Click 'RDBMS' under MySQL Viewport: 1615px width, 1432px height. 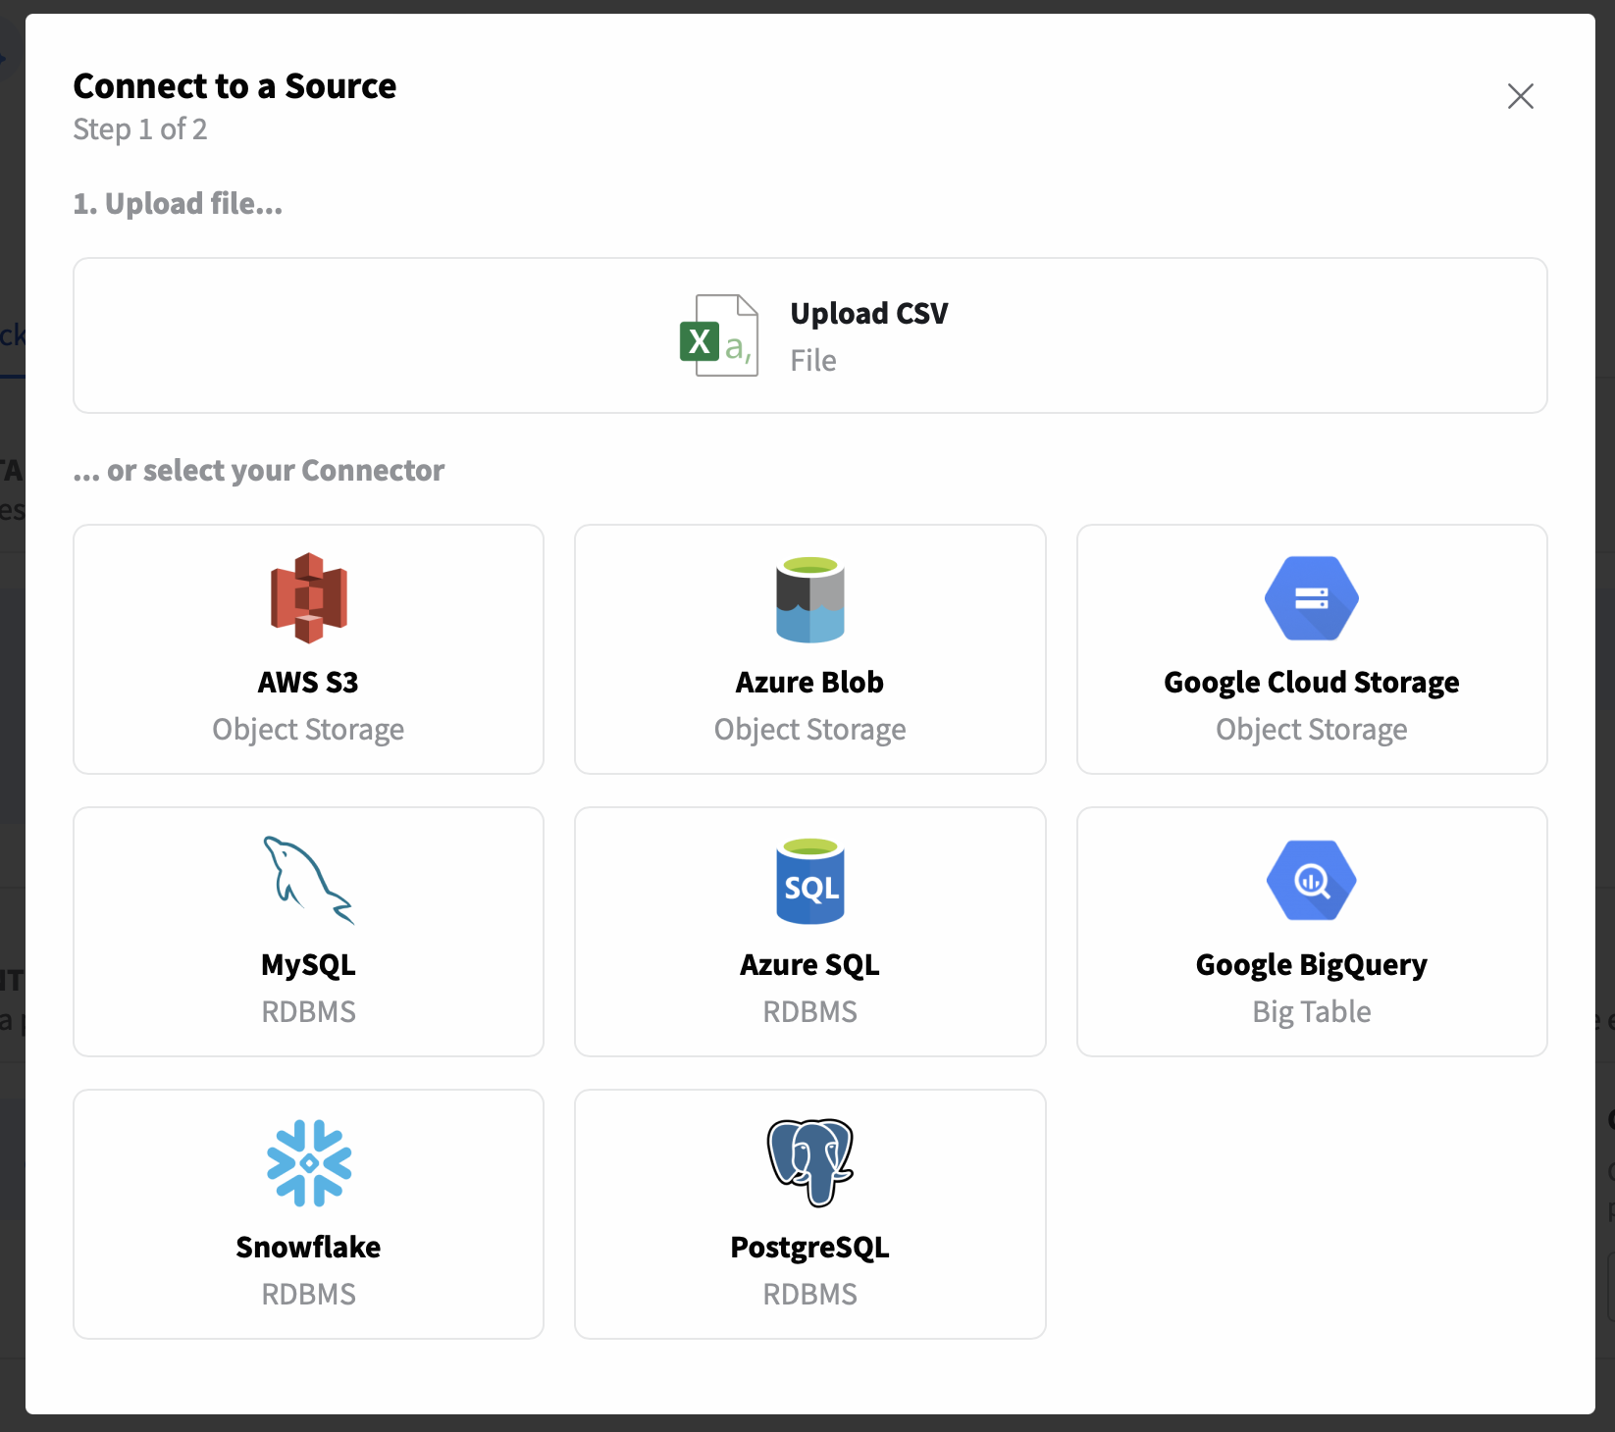pyautogui.click(x=308, y=1011)
